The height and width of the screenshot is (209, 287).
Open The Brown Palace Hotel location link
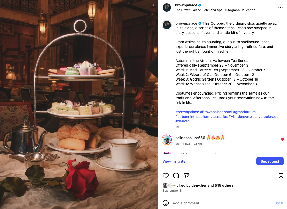[x=215, y=10]
